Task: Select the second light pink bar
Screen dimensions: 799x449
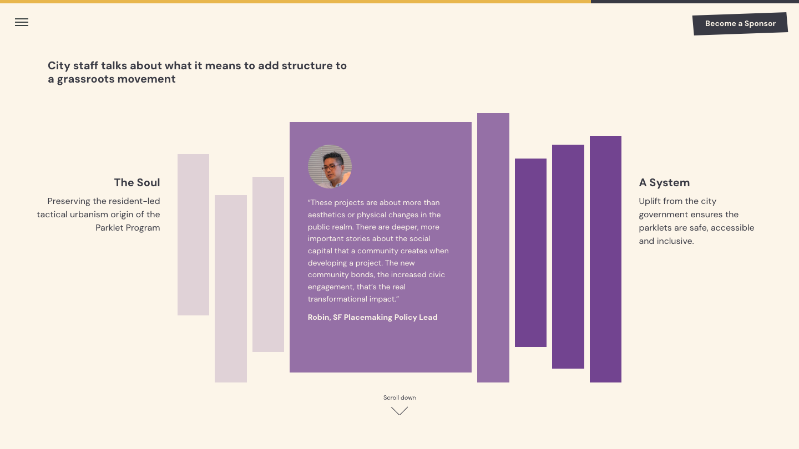Action: pos(231,289)
